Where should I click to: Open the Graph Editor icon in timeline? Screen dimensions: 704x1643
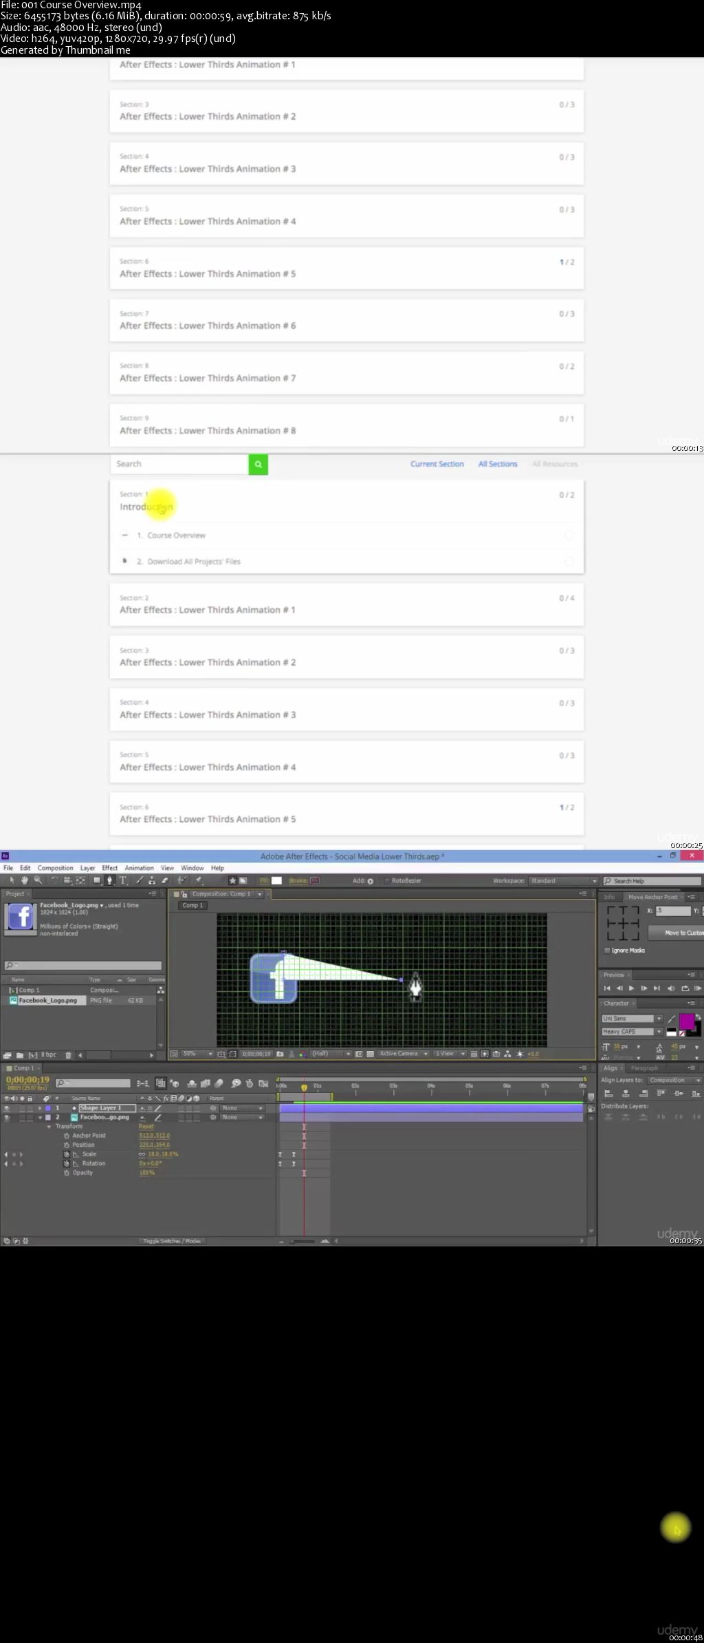[x=263, y=1083]
